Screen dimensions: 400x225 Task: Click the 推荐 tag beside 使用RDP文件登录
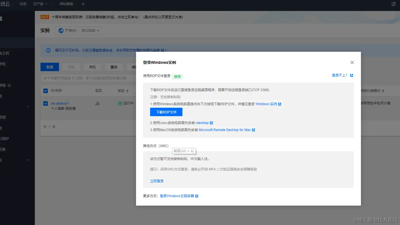point(177,76)
